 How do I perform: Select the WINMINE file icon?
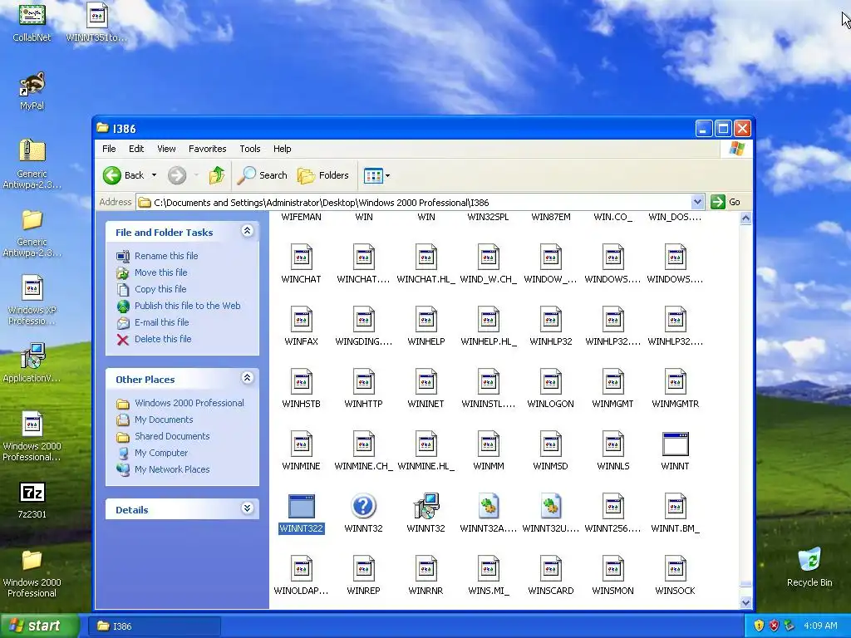[301, 444]
